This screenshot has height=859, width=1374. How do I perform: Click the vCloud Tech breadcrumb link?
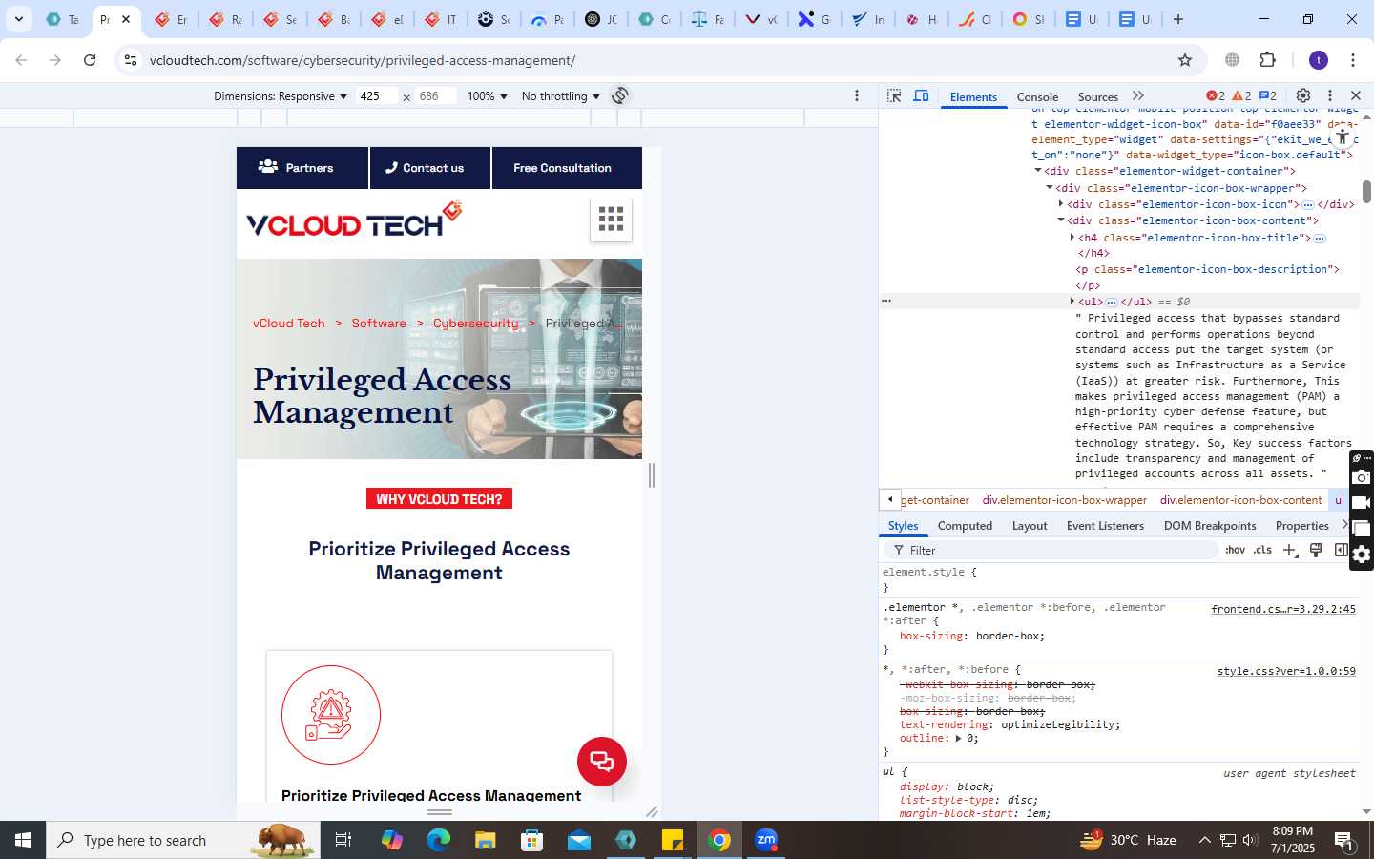coord(289,324)
